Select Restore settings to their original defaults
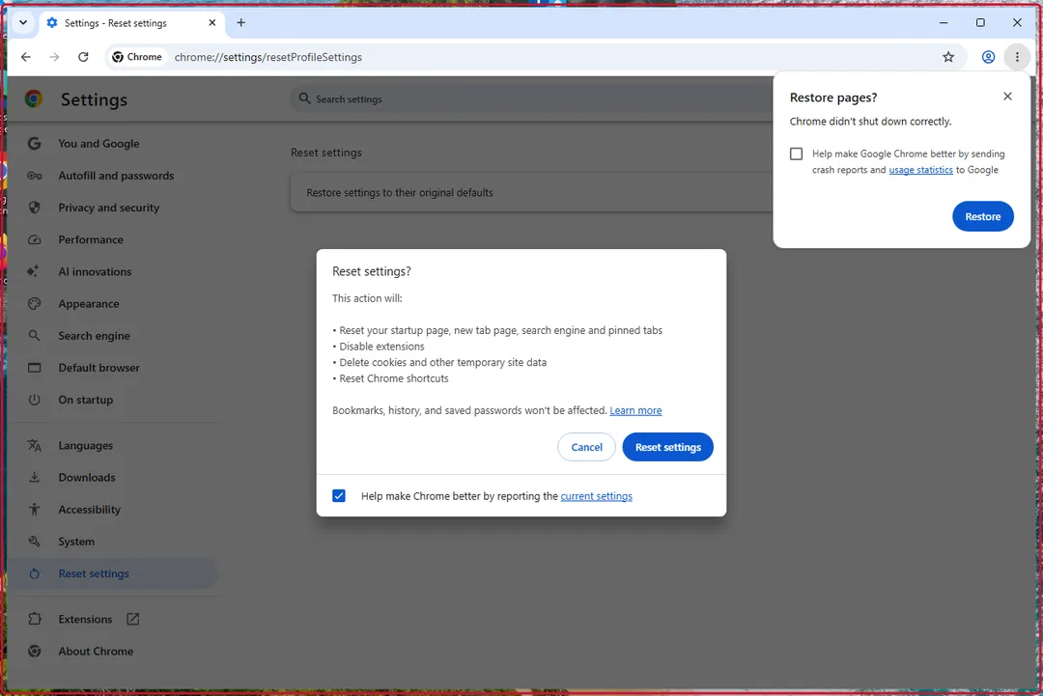Screen dimensions: 1043x696 pos(531,193)
